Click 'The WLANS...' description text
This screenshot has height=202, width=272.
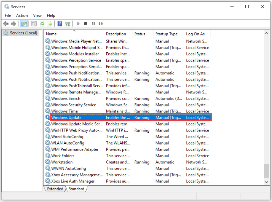tap(118, 143)
